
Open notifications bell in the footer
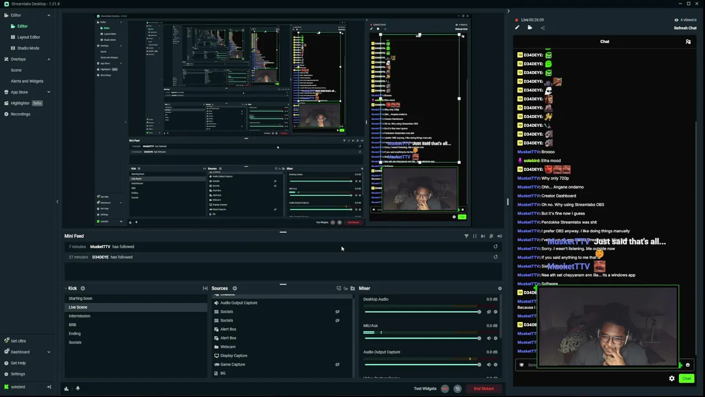click(78, 388)
